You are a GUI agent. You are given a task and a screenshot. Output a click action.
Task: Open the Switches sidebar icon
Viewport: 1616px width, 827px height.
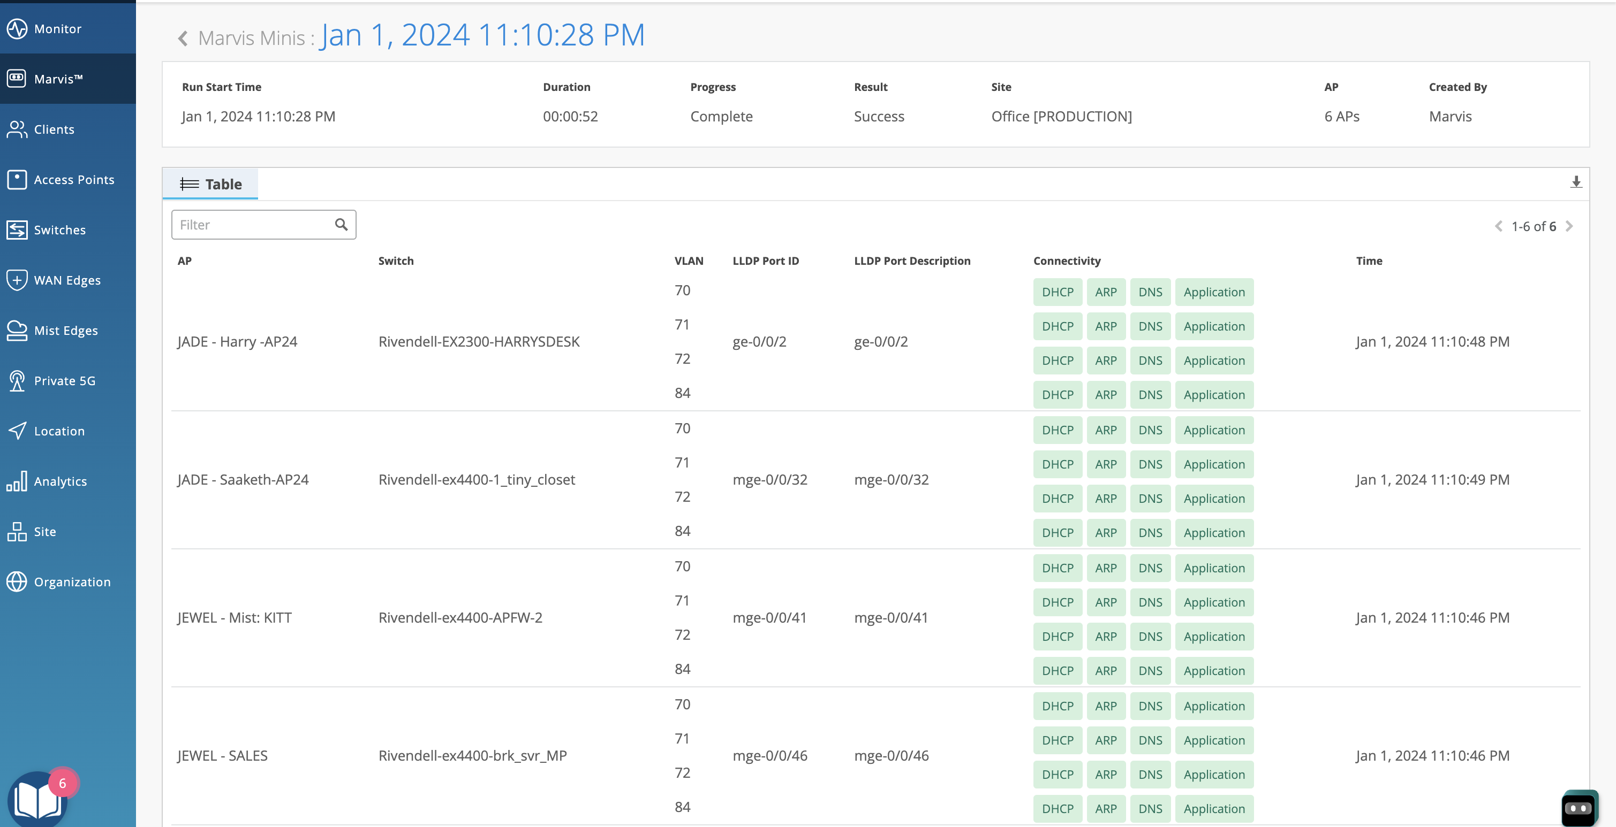pyautogui.click(x=17, y=230)
